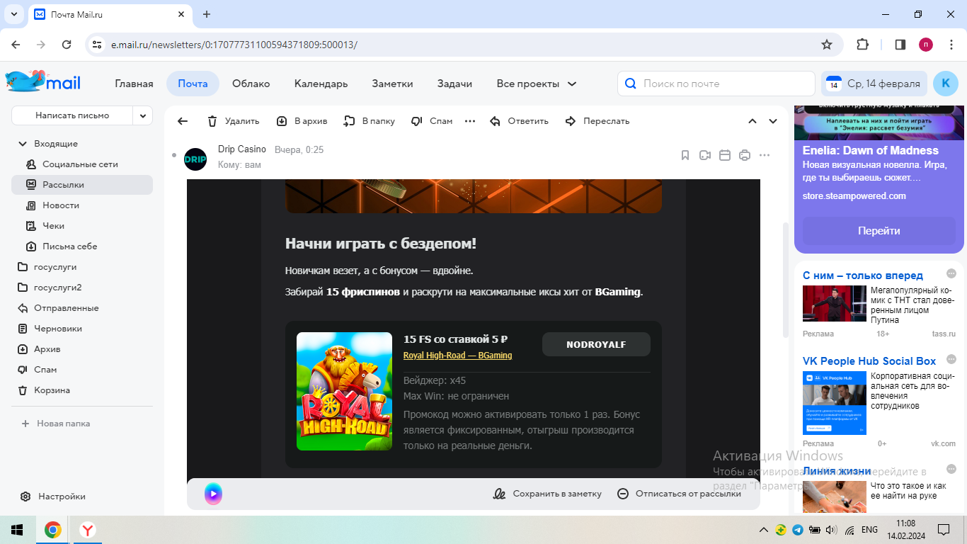Collapse the Входящие folder chevron
Viewport: 967px width, 544px height.
23,144
